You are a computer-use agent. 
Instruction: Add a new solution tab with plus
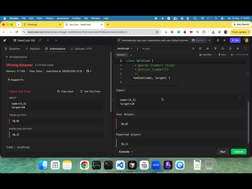(131, 55)
